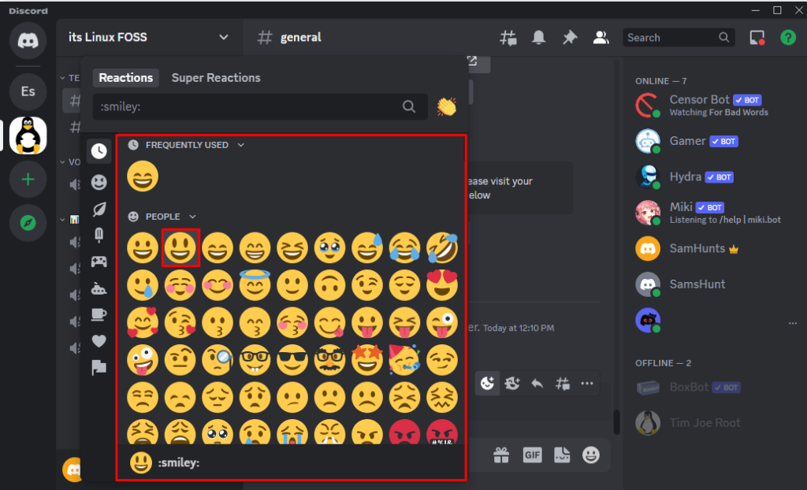Change skin tone with clapping hands
Image resolution: width=807 pixels, height=490 pixels.
pos(447,106)
